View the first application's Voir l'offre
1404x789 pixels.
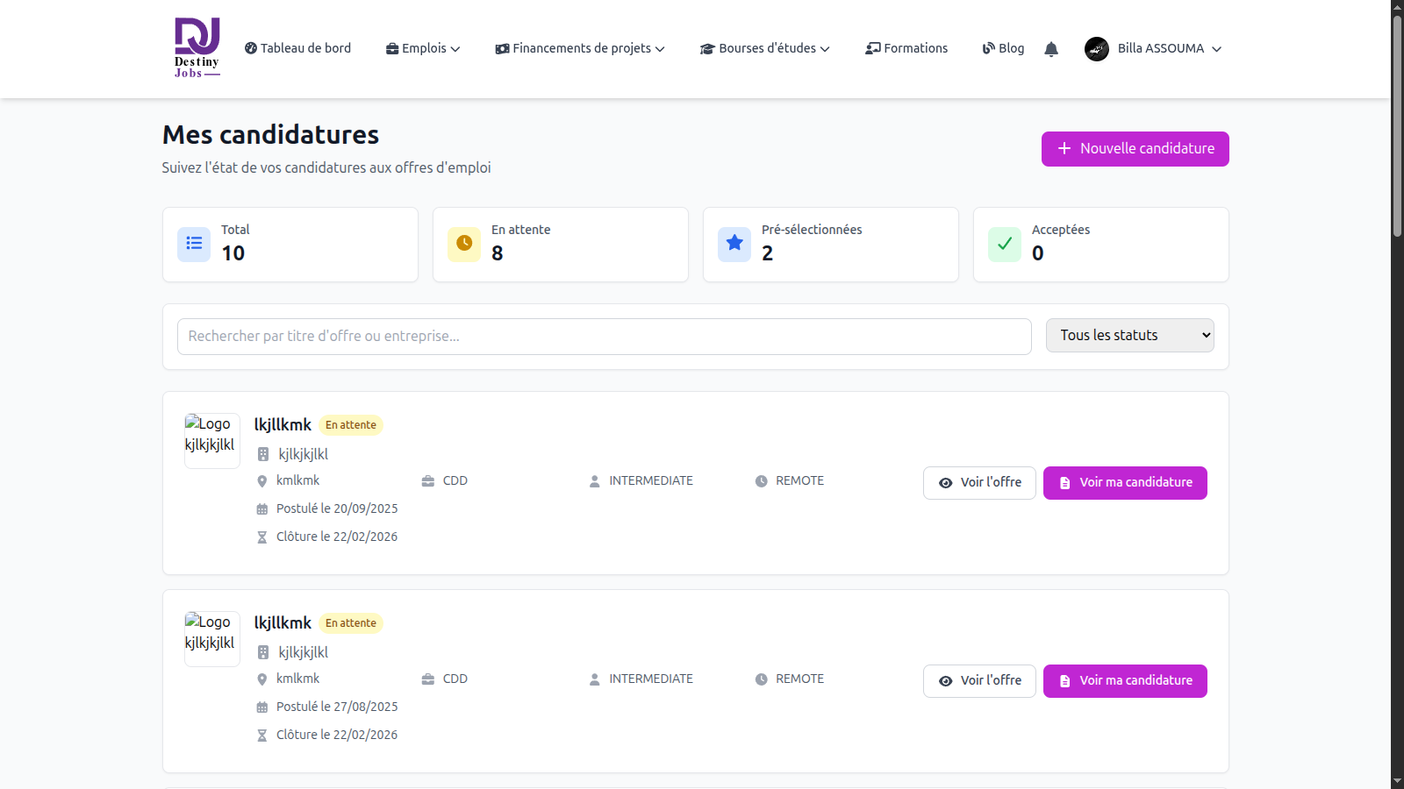coord(979,483)
